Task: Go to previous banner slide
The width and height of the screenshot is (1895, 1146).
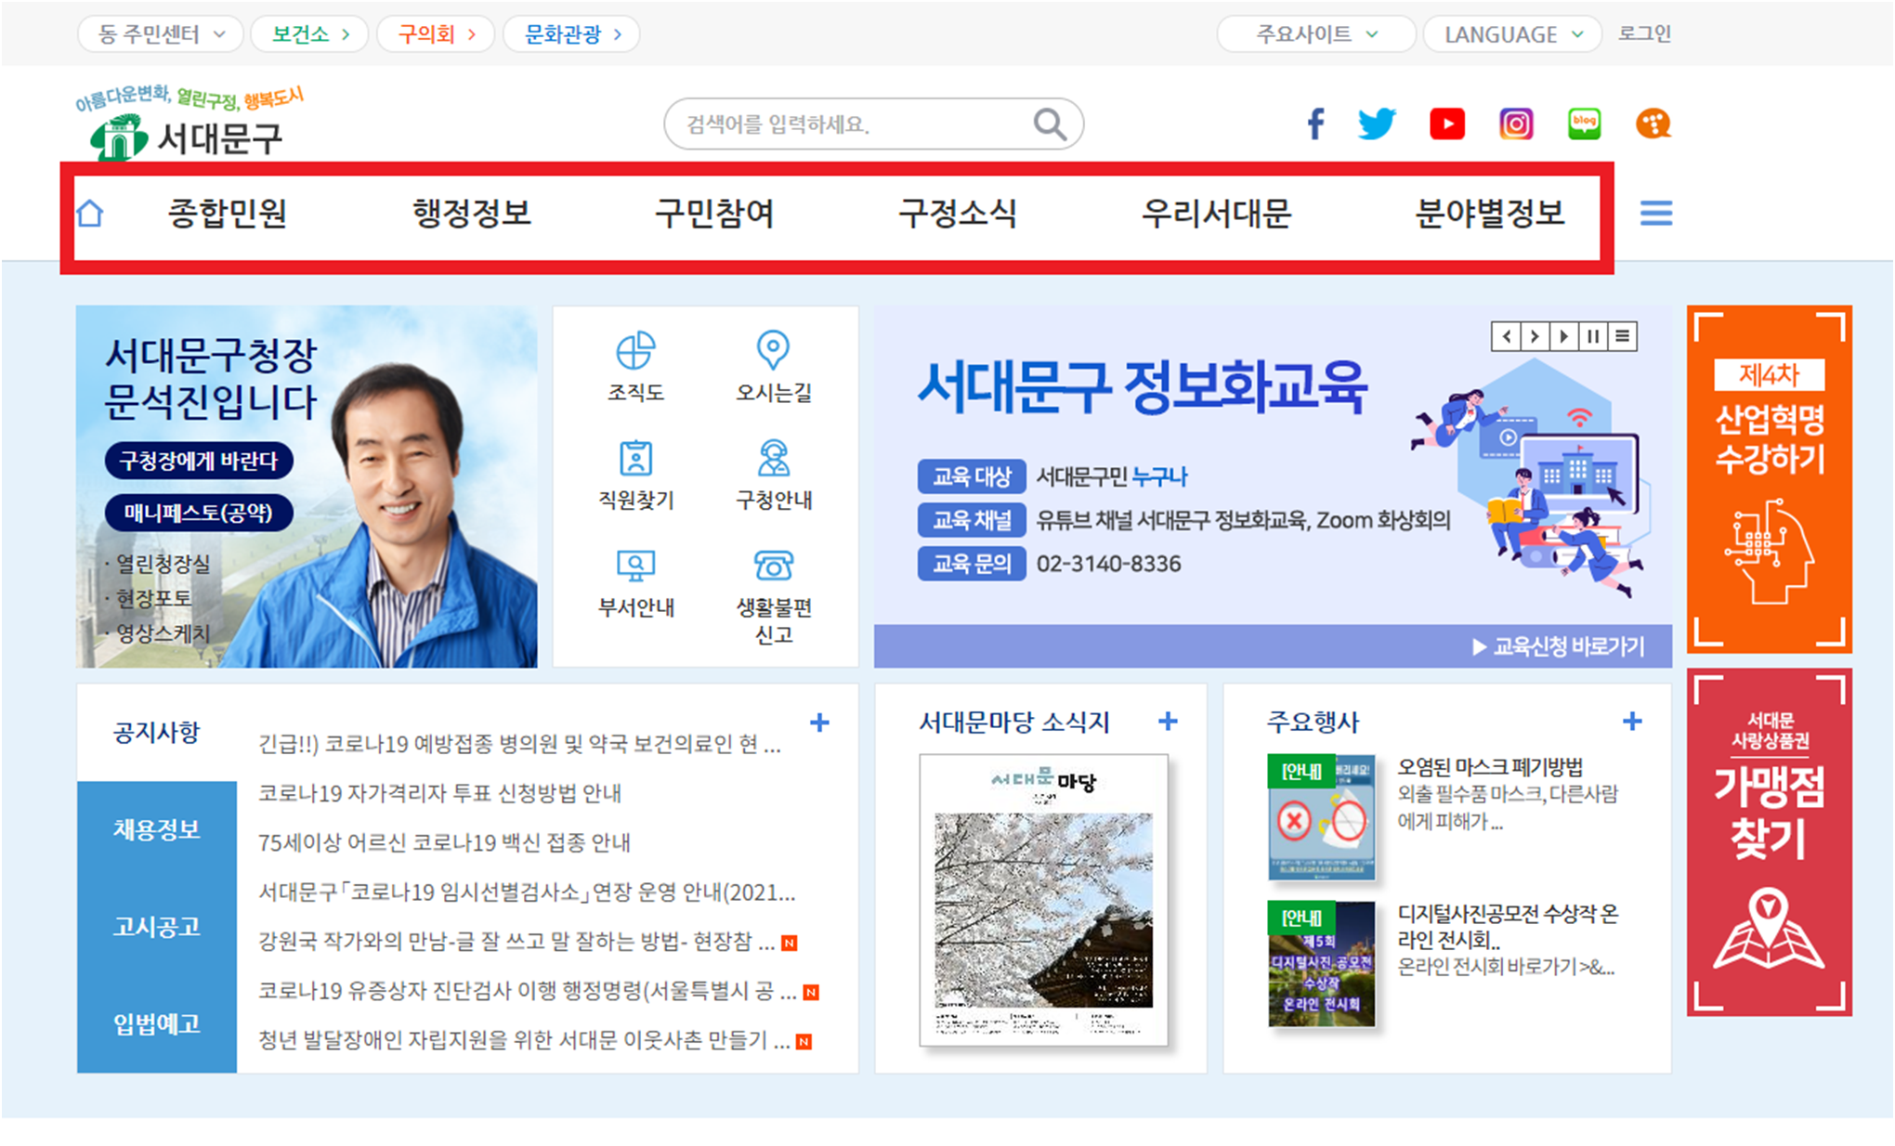Action: (1507, 336)
